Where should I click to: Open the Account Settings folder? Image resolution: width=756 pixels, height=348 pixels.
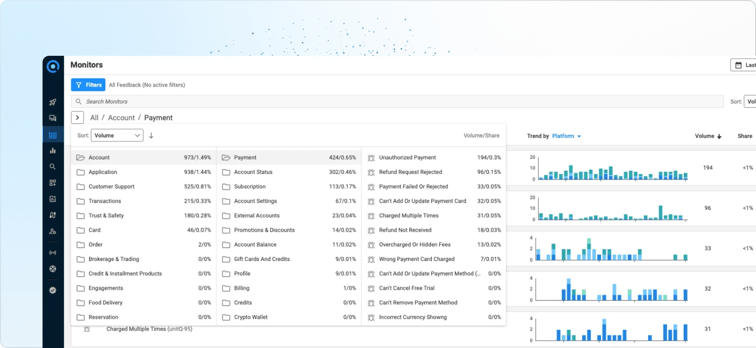point(289,201)
